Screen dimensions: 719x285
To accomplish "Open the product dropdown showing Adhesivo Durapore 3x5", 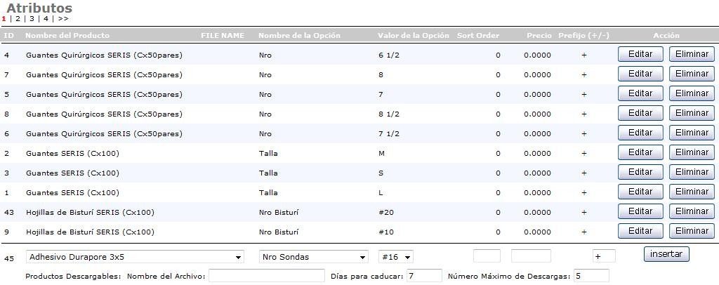I will click(135, 258).
